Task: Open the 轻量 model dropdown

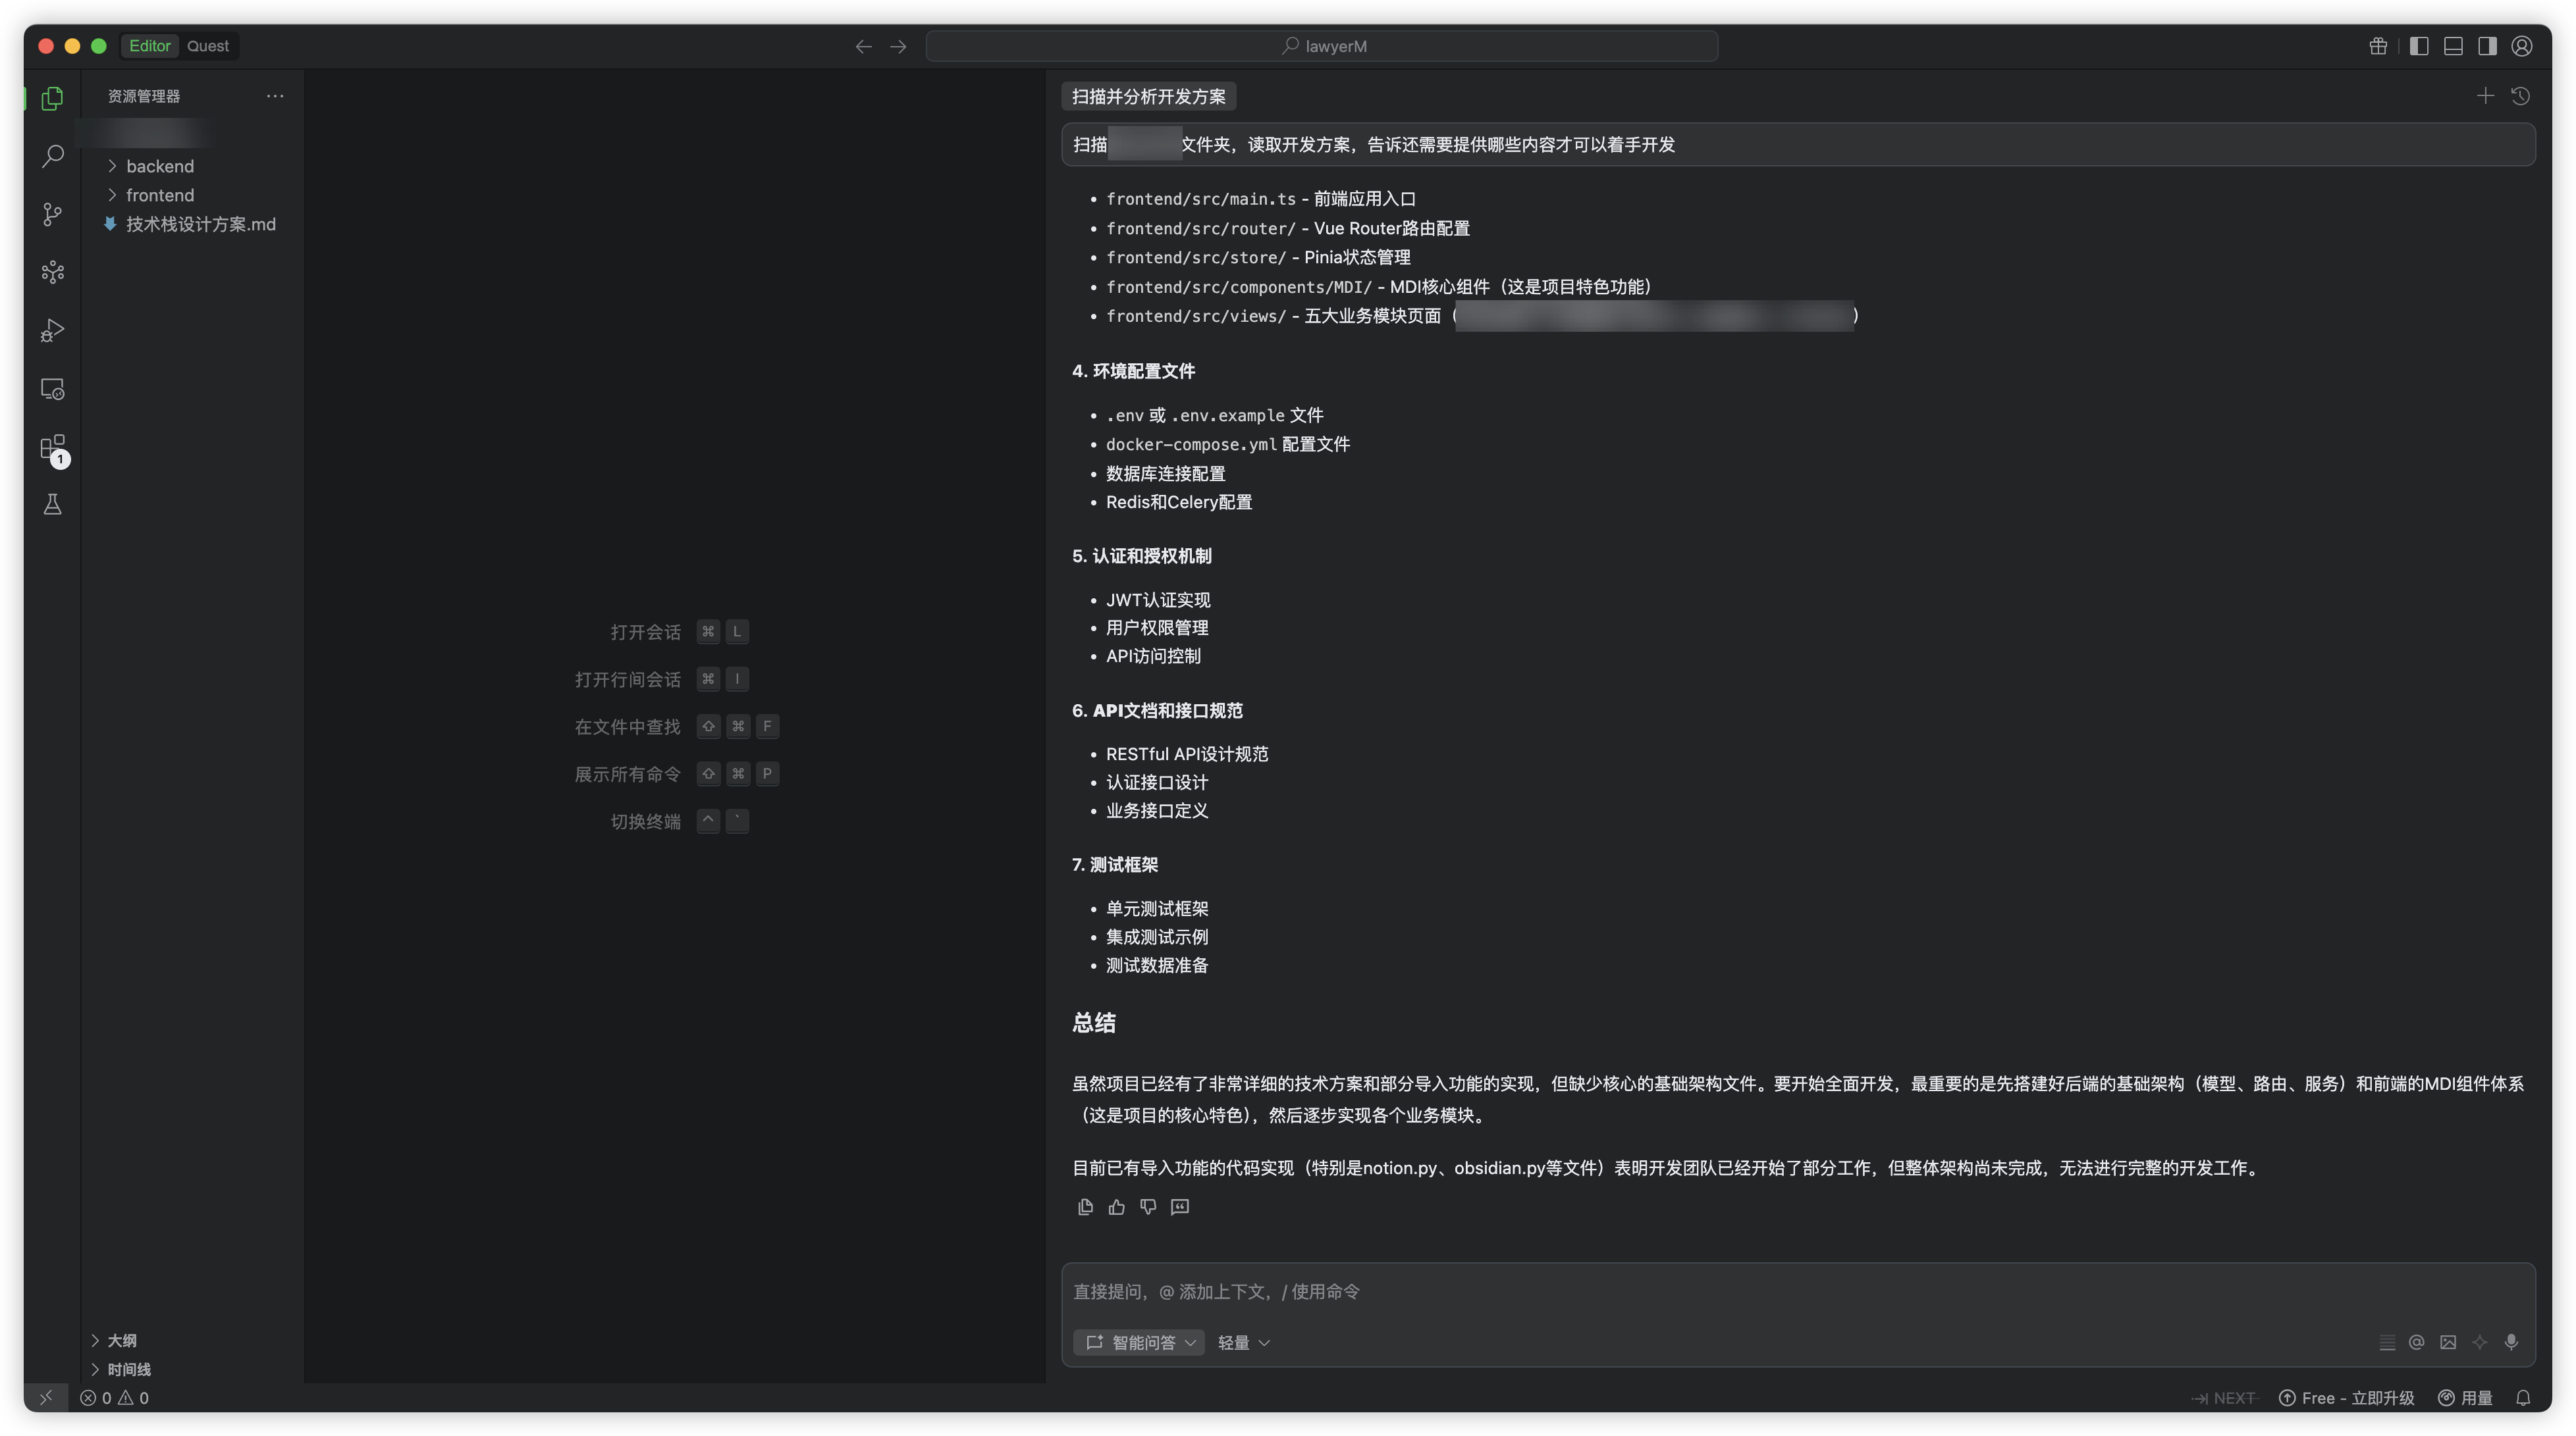Action: pyautogui.click(x=1243, y=1342)
